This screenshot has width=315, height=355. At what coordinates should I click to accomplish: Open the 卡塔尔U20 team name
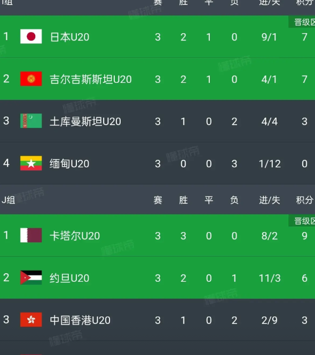click(75, 236)
